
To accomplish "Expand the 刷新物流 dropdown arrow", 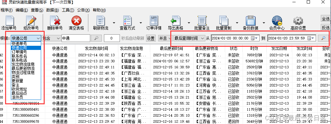I will coord(114,23).
